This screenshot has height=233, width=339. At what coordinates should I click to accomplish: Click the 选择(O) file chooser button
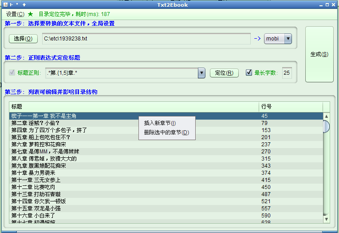pos(23,39)
